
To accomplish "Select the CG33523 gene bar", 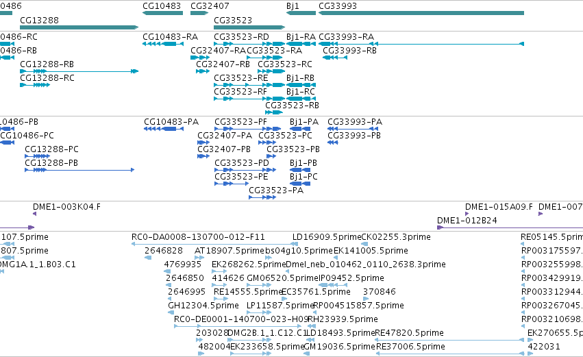I will [249, 27].
